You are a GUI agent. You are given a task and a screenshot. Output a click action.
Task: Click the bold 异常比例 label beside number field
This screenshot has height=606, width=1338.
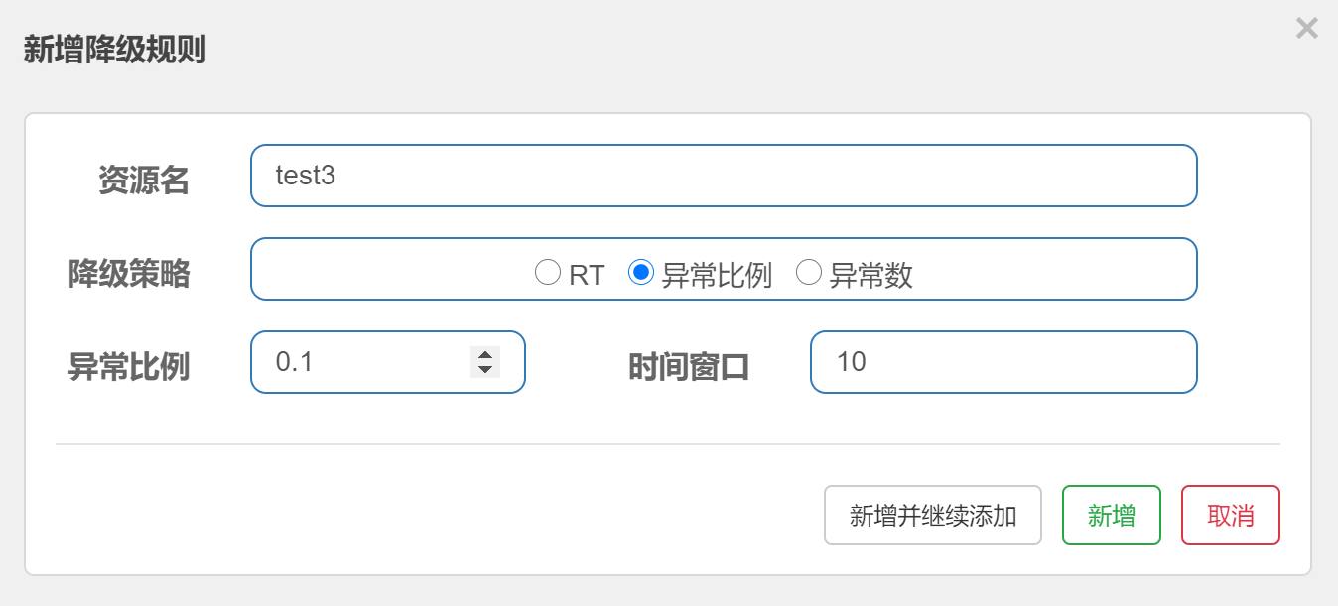point(128,367)
